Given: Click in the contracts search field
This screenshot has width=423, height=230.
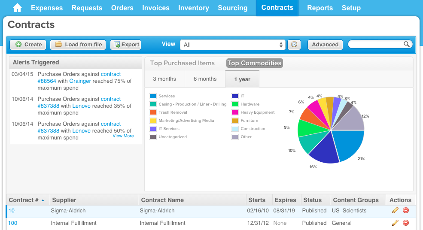Looking at the screenshot, I should (376, 44).
